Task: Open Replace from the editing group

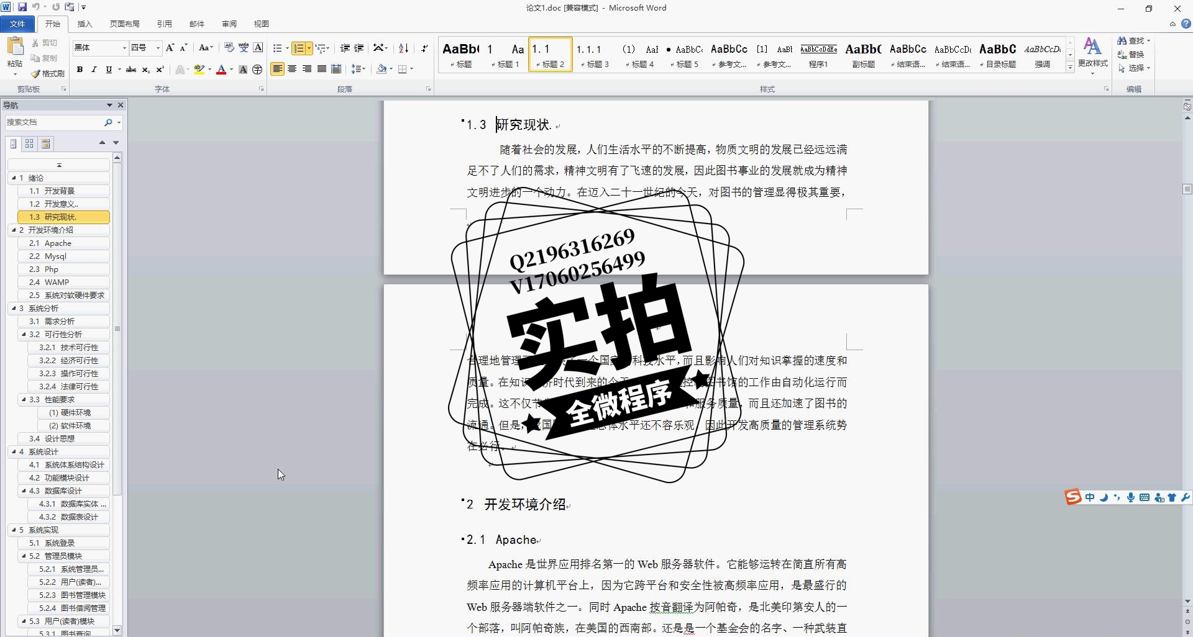Action: [1131, 54]
